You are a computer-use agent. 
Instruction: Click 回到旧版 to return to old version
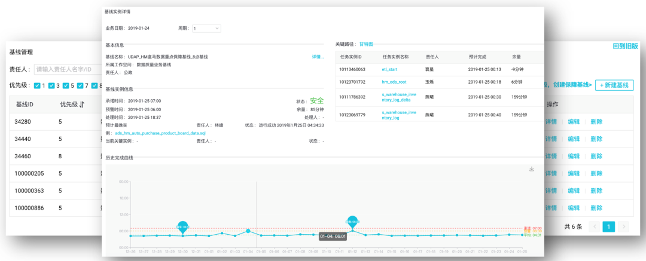click(625, 46)
